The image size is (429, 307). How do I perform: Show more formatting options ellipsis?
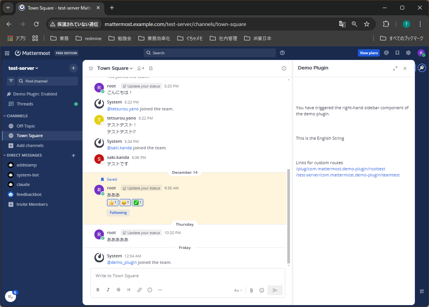[x=160, y=290]
